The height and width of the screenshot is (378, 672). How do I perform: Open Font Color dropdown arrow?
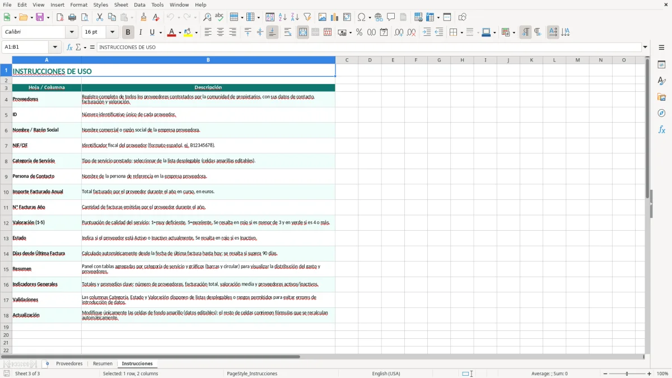click(x=179, y=32)
